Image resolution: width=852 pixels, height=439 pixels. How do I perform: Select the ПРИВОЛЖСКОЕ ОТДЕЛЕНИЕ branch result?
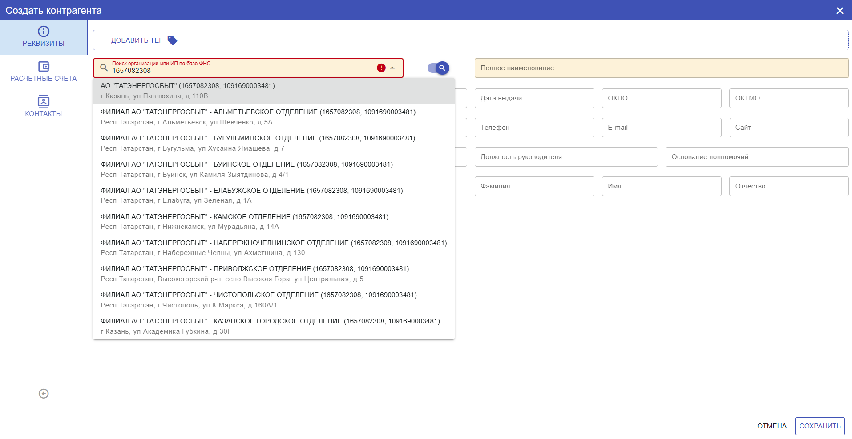pos(274,274)
